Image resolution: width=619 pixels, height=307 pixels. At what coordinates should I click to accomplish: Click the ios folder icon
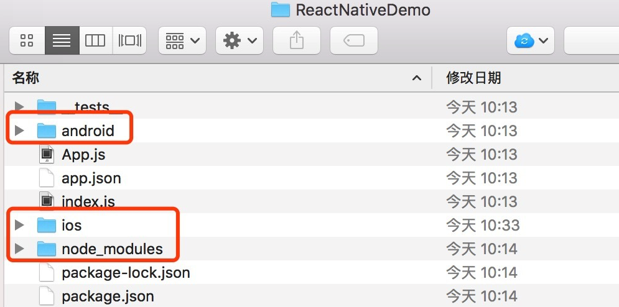tap(47, 226)
